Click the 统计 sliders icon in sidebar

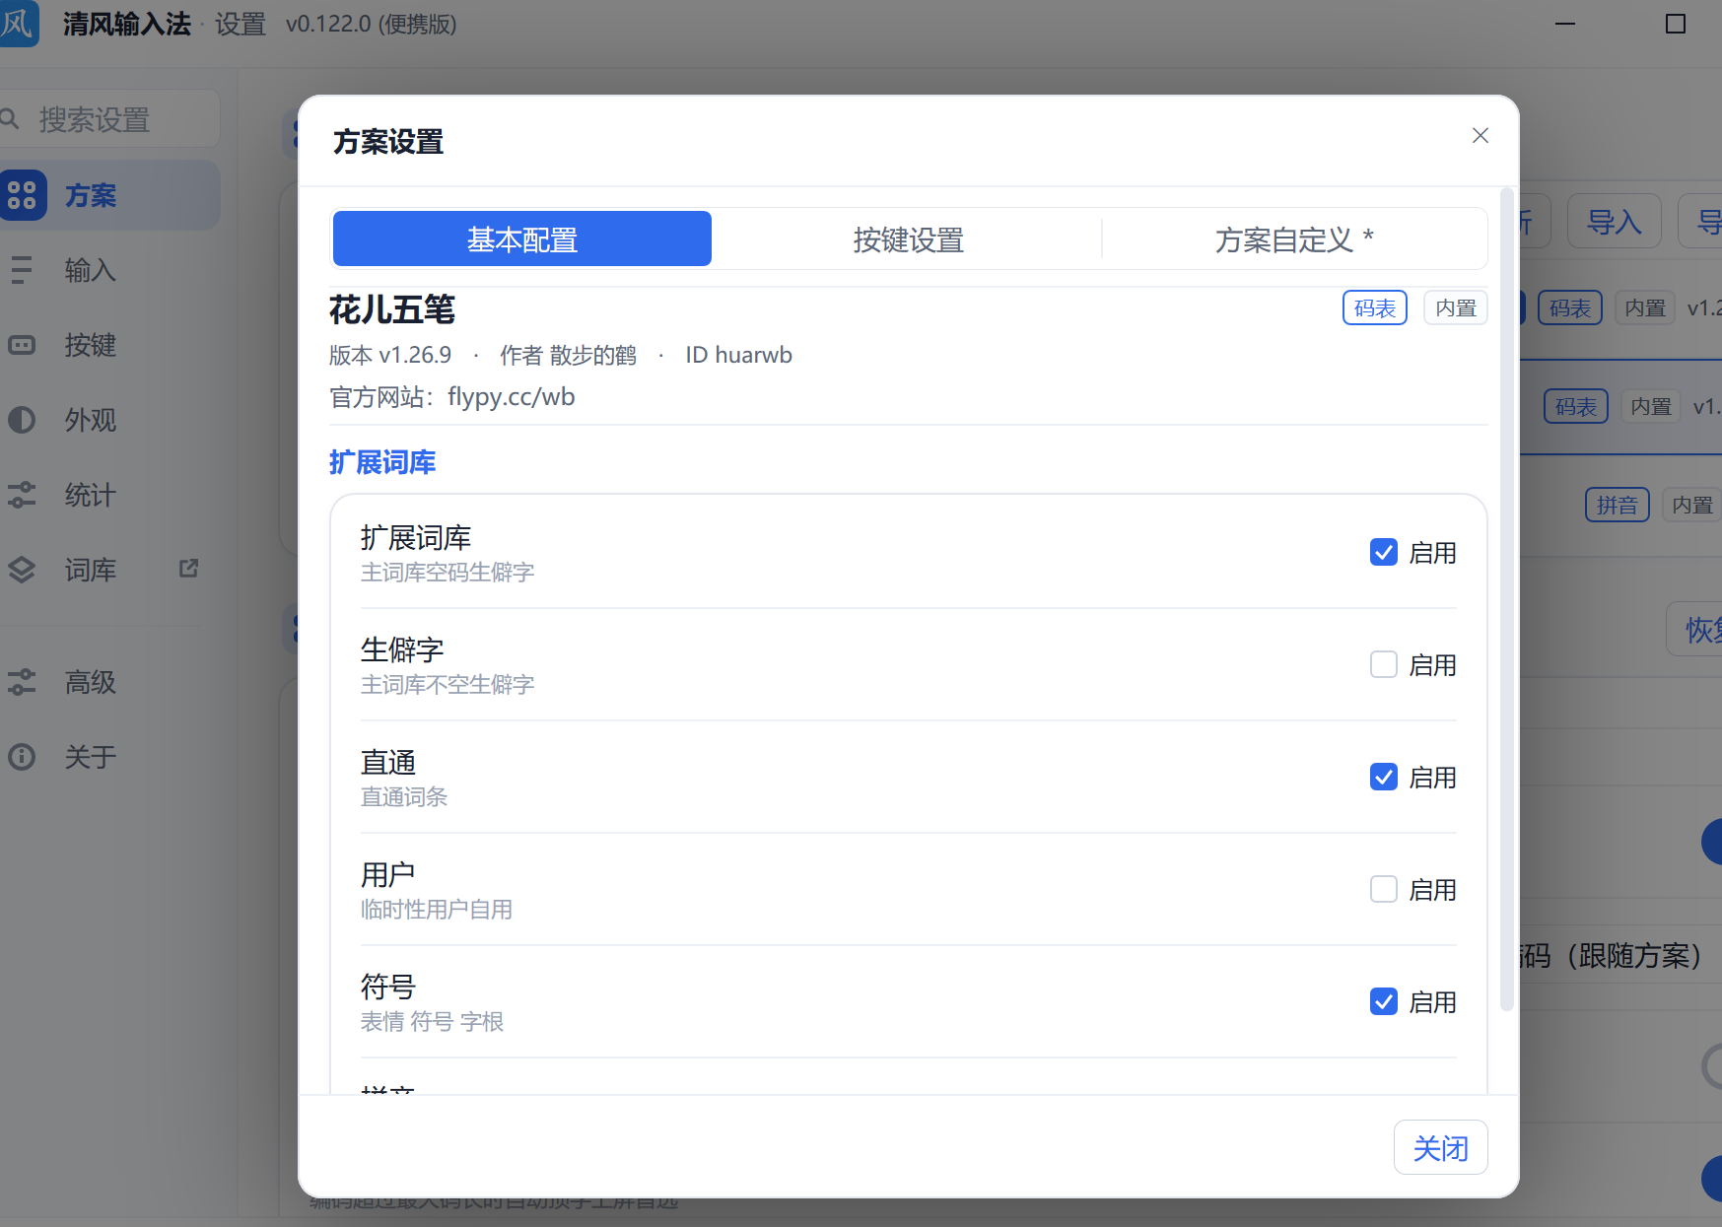pos(22,495)
